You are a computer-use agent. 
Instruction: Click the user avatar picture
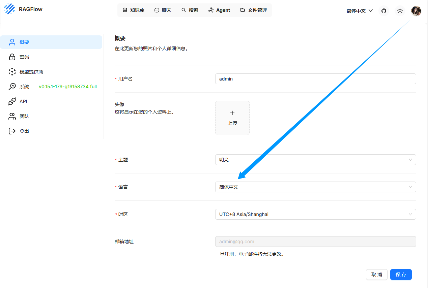[416, 11]
